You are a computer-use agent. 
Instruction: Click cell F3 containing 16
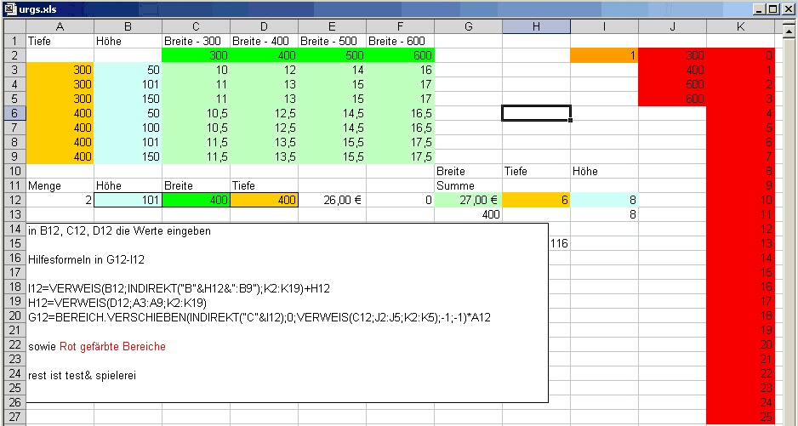tap(401, 70)
